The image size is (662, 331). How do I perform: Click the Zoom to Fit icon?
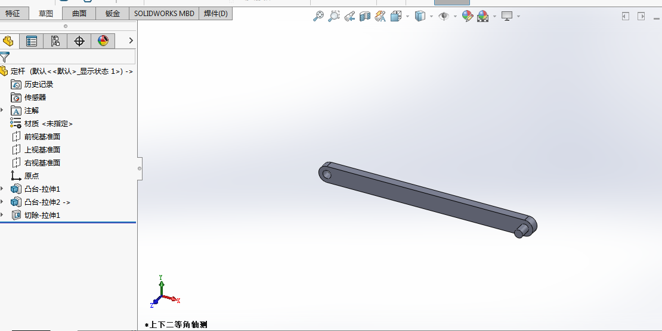pyautogui.click(x=318, y=16)
